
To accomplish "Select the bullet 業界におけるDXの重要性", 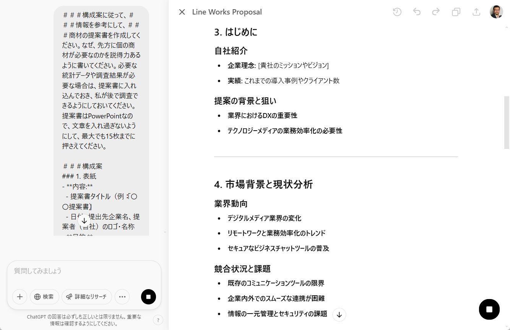I will [262, 115].
